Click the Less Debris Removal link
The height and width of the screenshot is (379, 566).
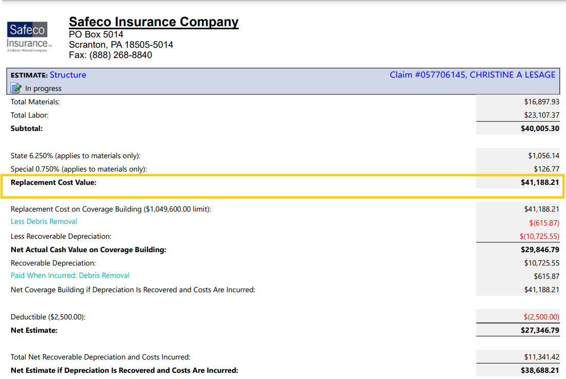click(44, 222)
